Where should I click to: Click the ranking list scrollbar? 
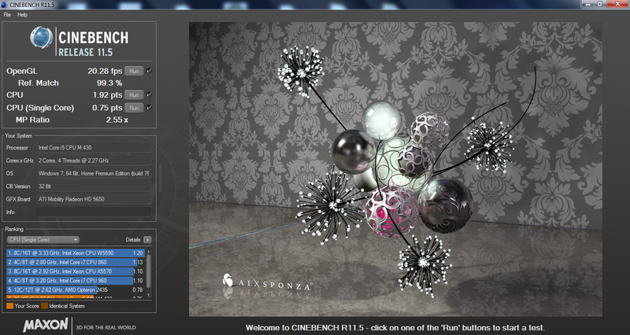[149, 271]
